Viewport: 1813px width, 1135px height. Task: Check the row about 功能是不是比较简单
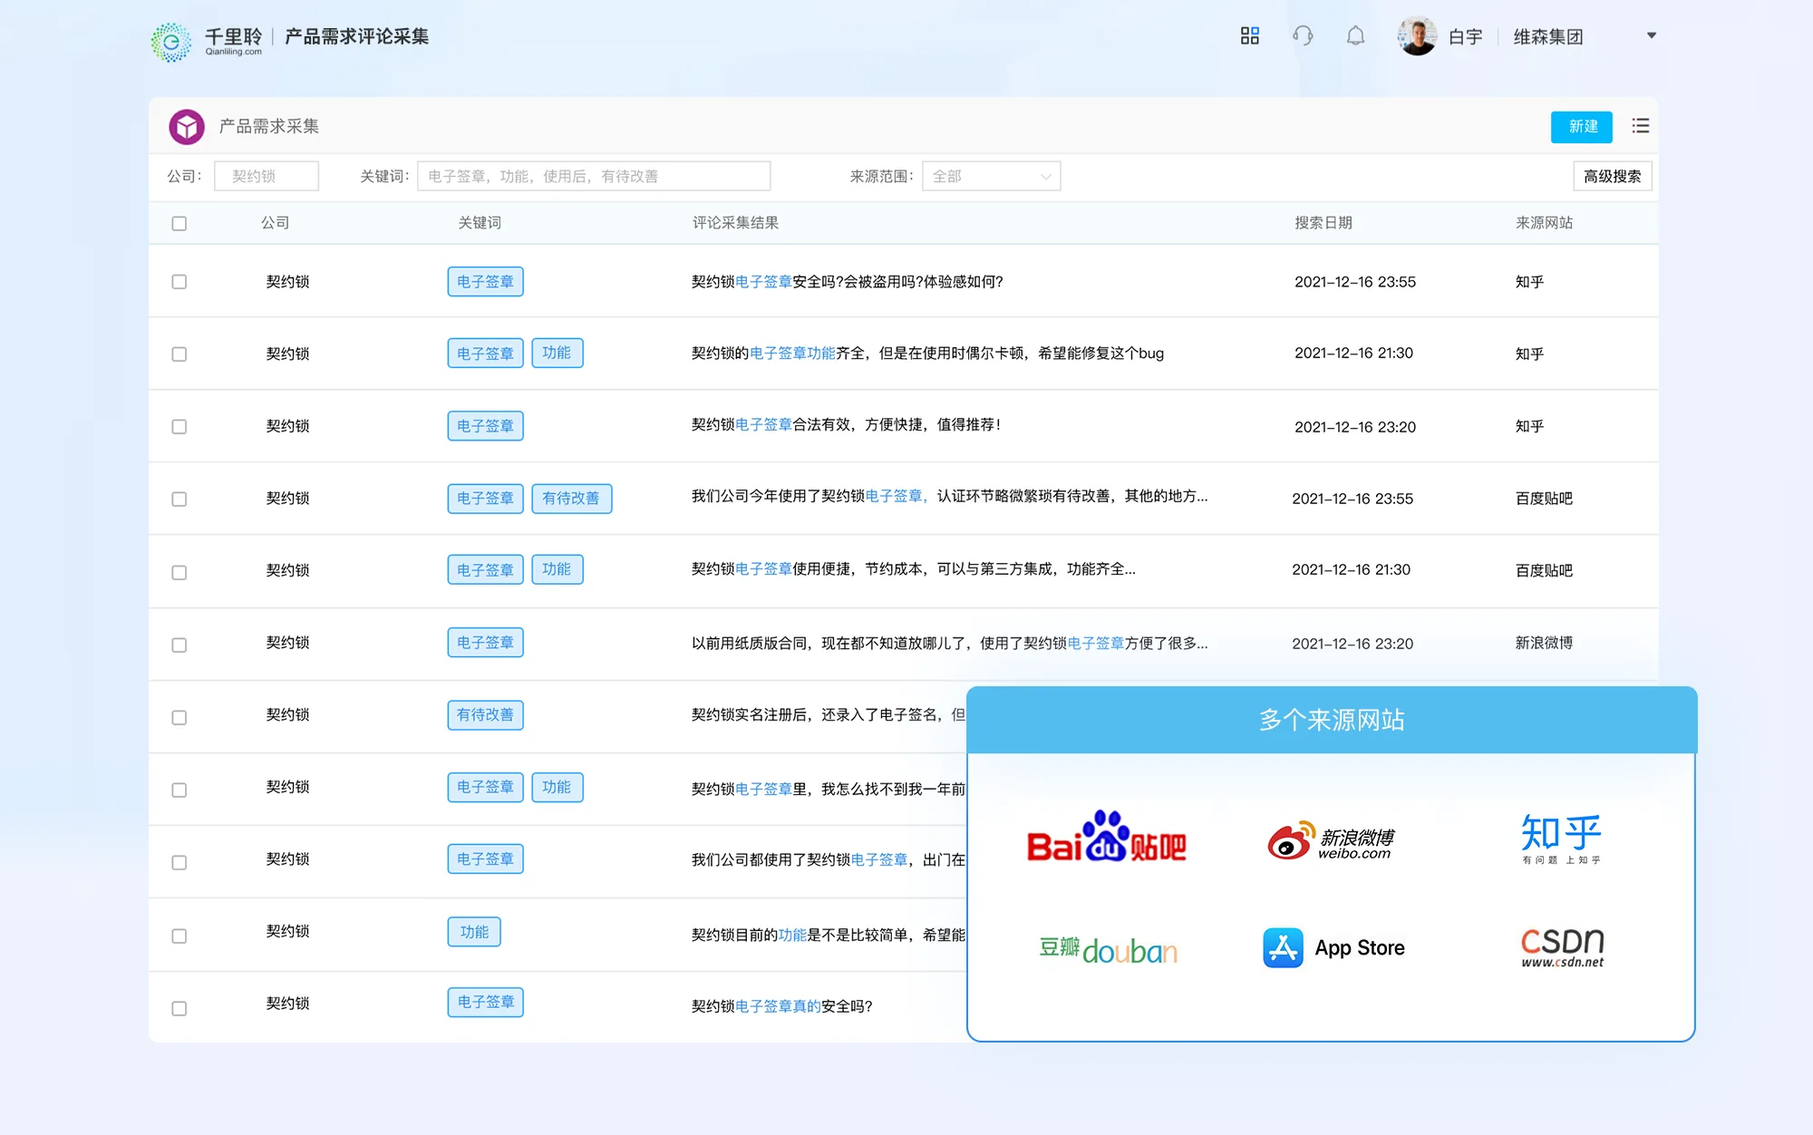point(179,936)
